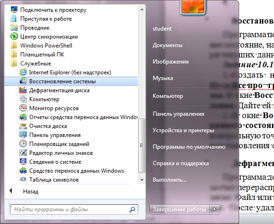The height and width of the screenshot is (224, 274).
Task: Click the Редактор личных знаков icon
Action: pos(23,153)
